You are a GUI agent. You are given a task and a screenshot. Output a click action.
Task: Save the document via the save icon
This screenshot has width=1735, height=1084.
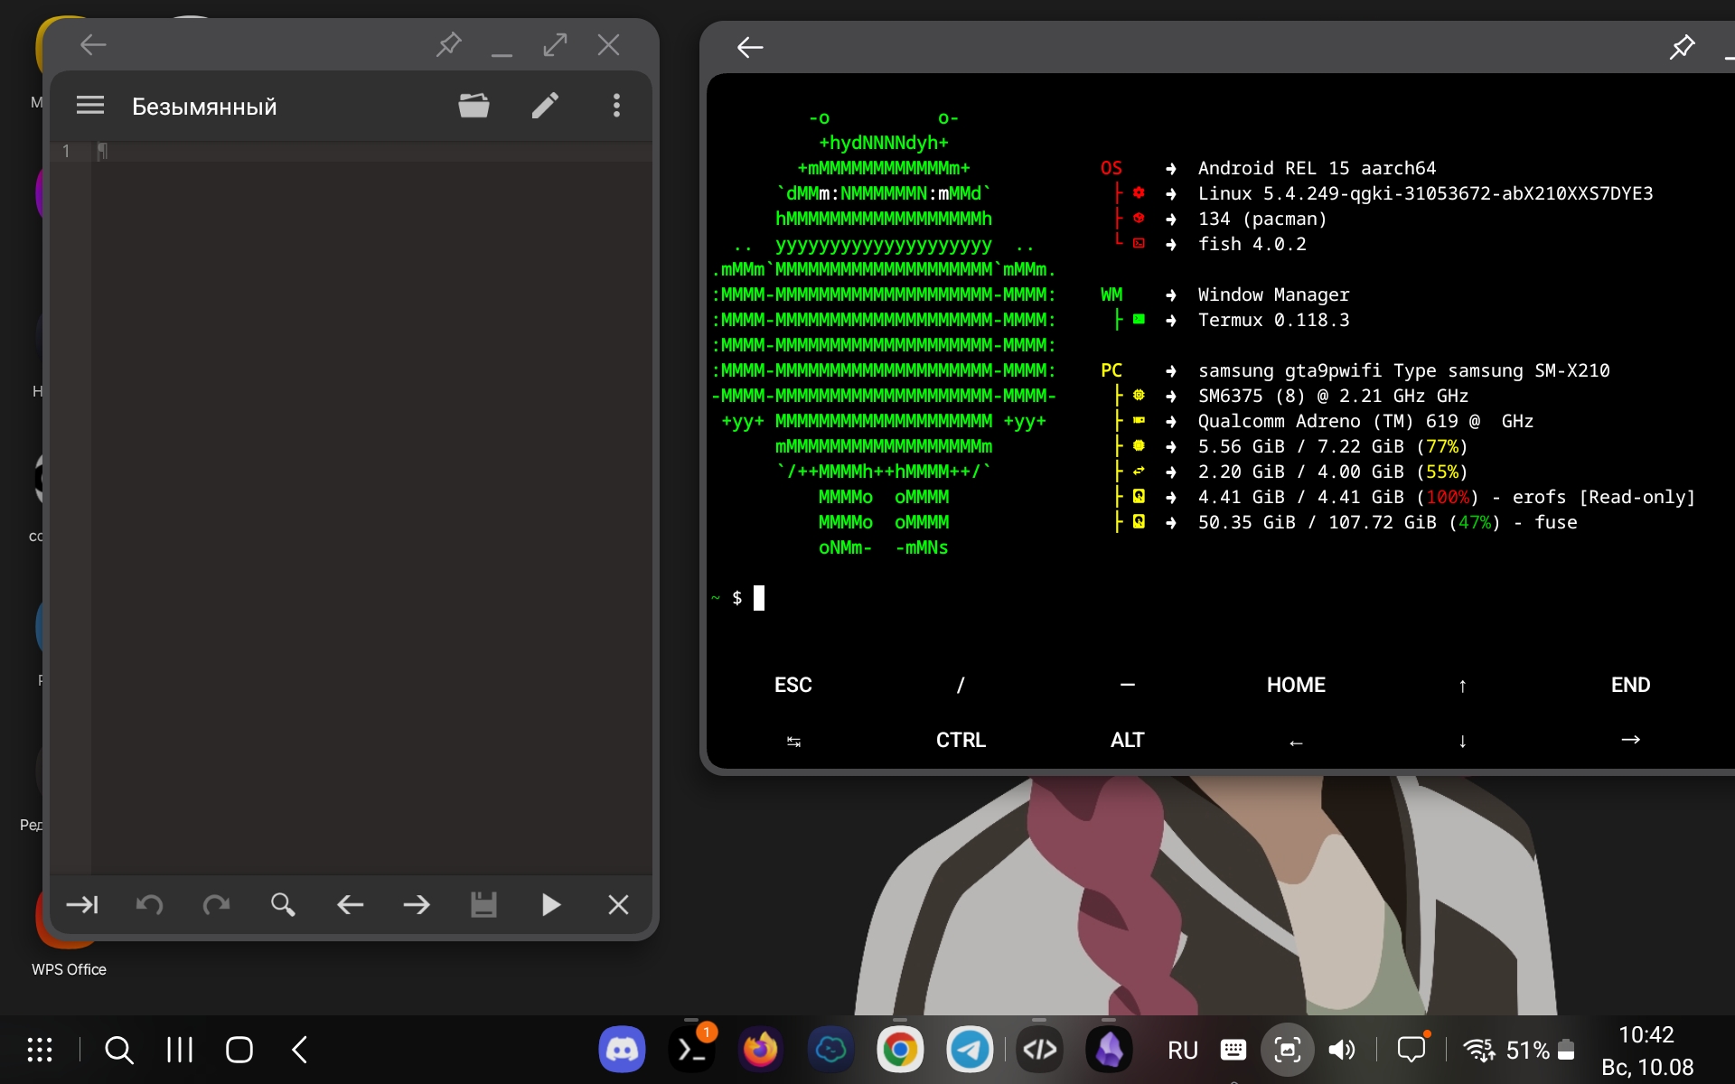pos(484,905)
